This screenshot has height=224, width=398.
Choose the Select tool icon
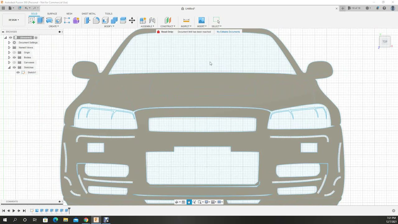coord(216,21)
